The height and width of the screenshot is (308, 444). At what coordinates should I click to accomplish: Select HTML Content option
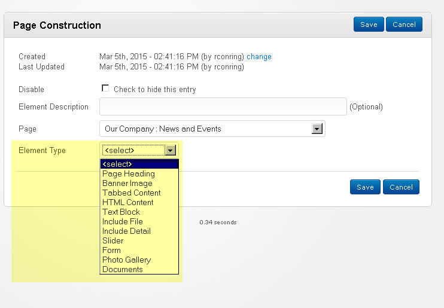[128, 203]
